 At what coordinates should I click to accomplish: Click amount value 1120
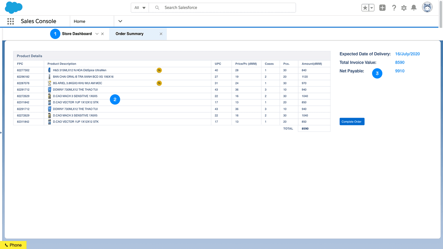[x=305, y=77]
